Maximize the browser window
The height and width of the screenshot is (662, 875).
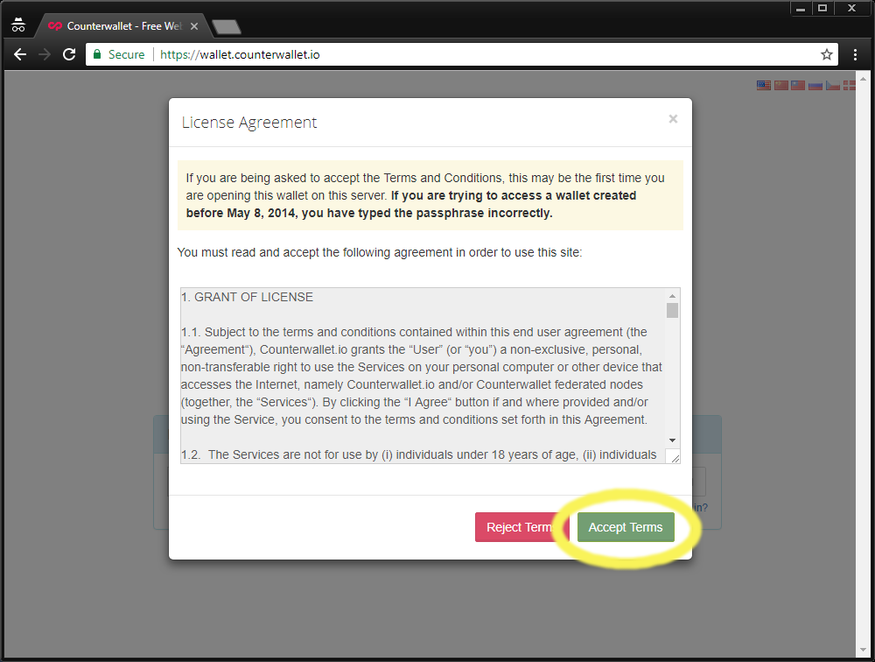click(x=822, y=9)
